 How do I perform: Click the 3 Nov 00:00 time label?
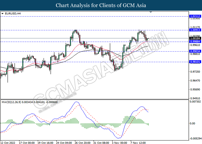tap(120, 143)
